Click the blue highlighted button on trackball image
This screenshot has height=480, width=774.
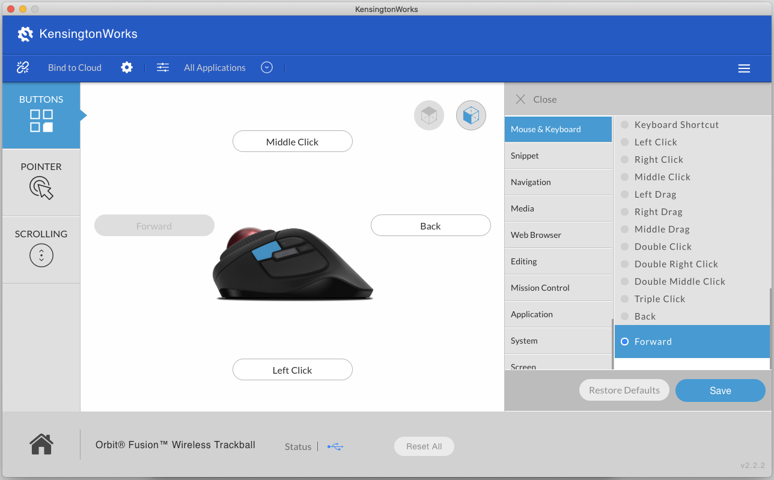tap(263, 251)
